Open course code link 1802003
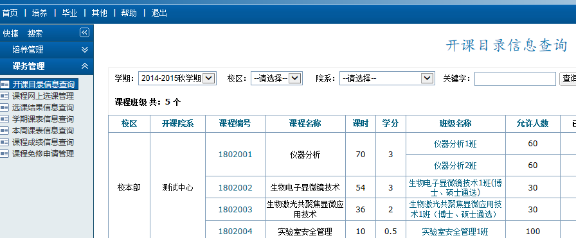576x238 pixels. pos(235,209)
